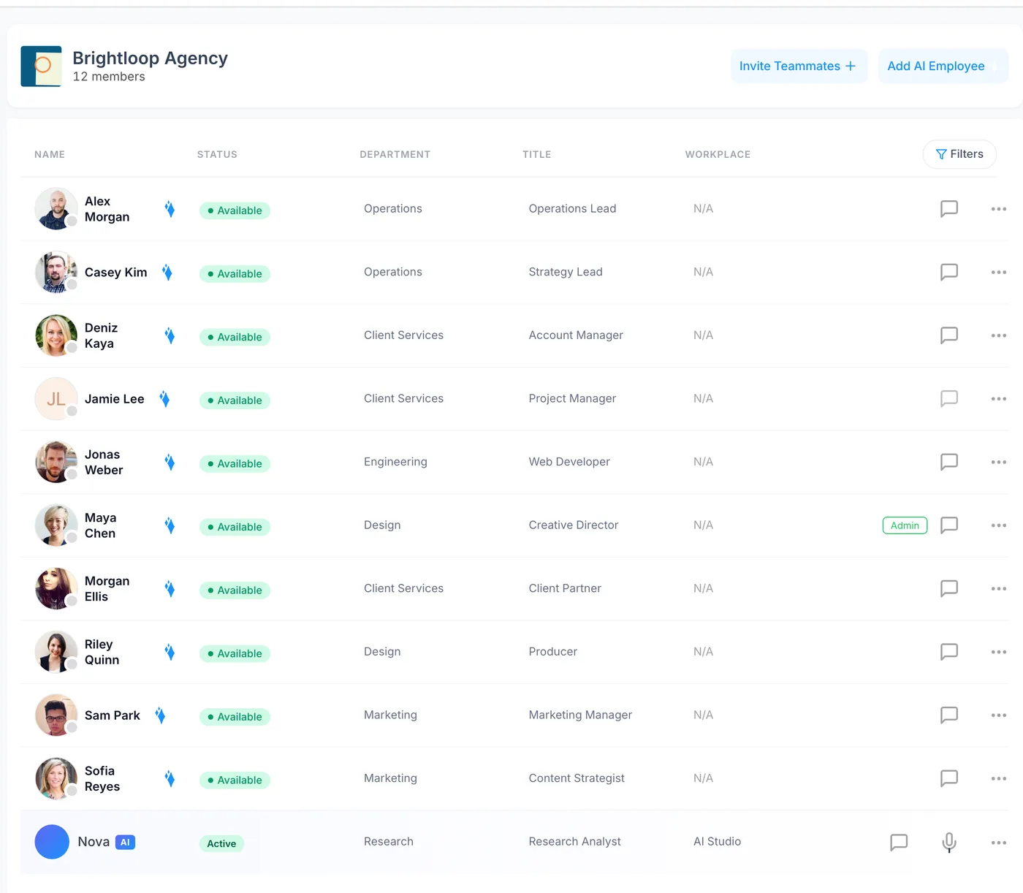The width and height of the screenshot is (1023, 893).
Task: Click the microphone icon for Nova
Action: click(x=949, y=843)
